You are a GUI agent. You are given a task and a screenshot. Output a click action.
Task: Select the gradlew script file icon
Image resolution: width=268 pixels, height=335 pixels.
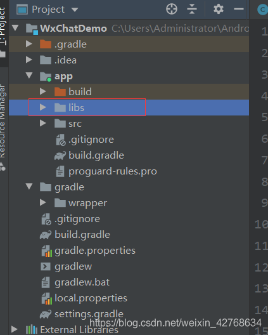pos(46,266)
